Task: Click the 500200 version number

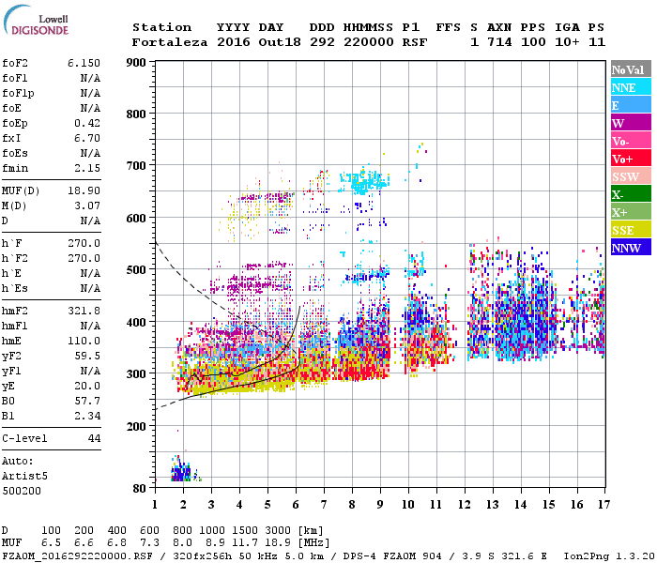Action: (22, 491)
